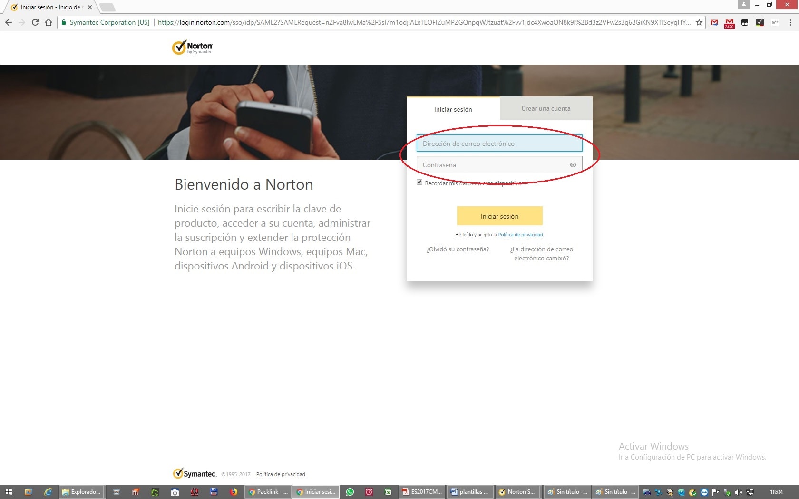Switch to the 'Packlink' Chrome taskbar window
The image size is (799, 499).
coord(268,492)
